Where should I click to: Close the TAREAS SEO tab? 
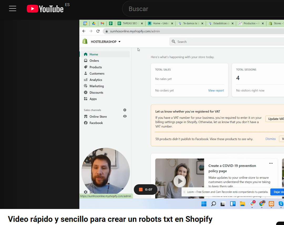pyautogui.click(x=142, y=23)
